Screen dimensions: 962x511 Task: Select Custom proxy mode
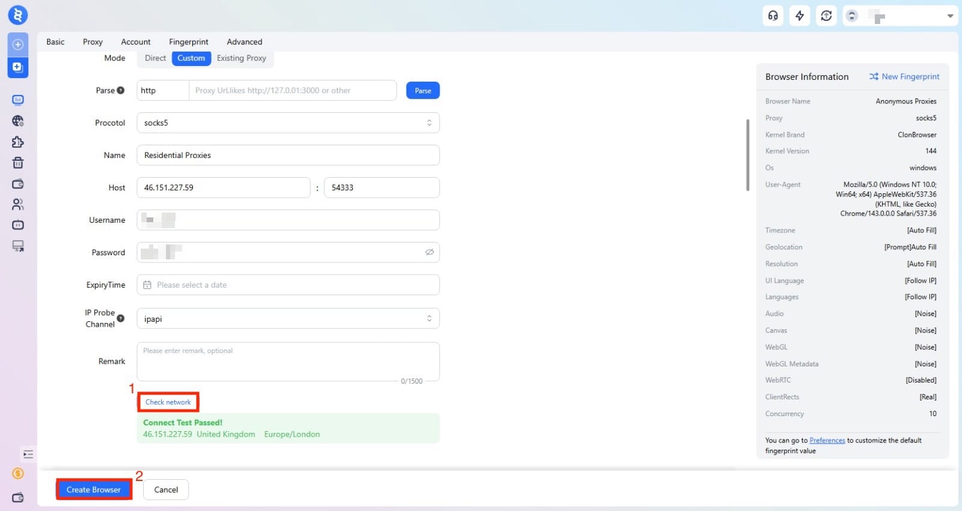[191, 58]
